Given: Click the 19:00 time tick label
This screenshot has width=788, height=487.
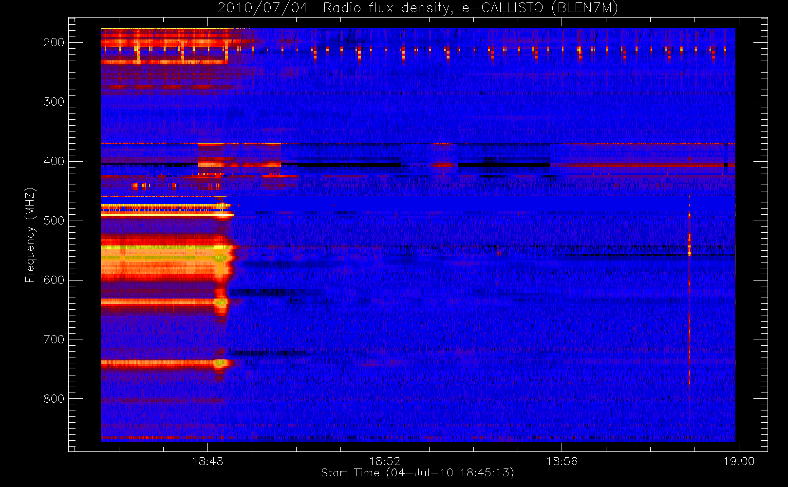Looking at the screenshot, I should pos(739,461).
